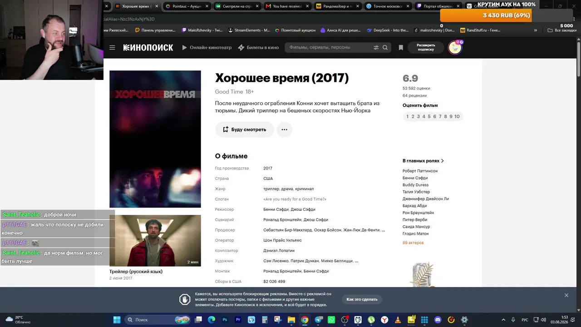The height and width of the screenshot is (327, 581).
Task: Open the 'Хорошее время' movie poster
Action: [x=155, y=139]
